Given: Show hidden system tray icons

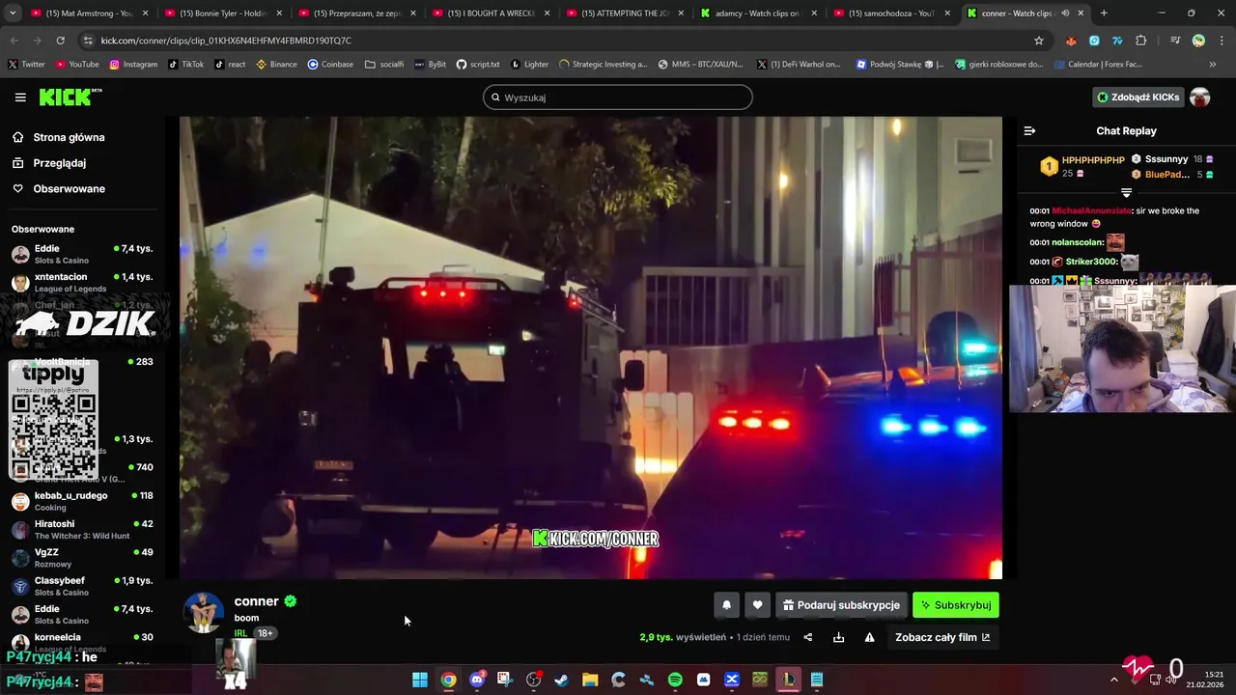Looking at the screenshot, I should click(1113, 680).
